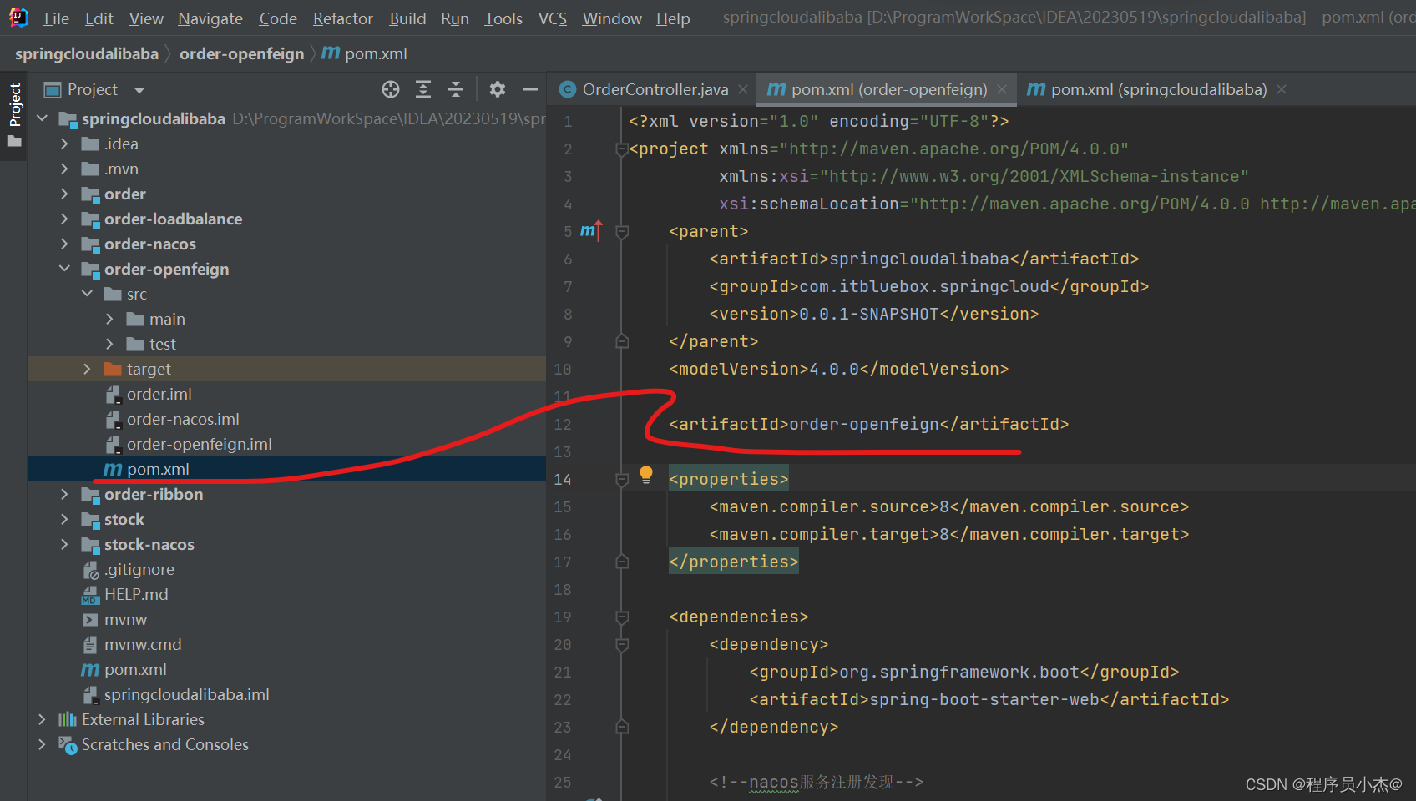Expand the main folder arrow

[109, 319]
